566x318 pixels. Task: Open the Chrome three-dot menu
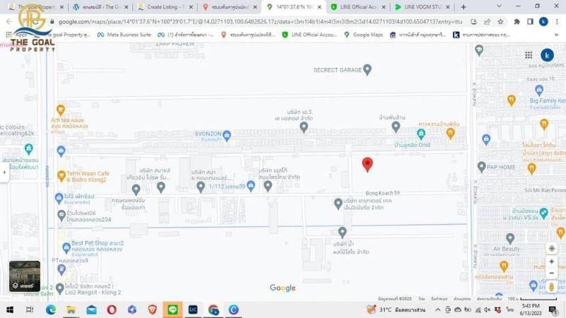click(557, 22)
